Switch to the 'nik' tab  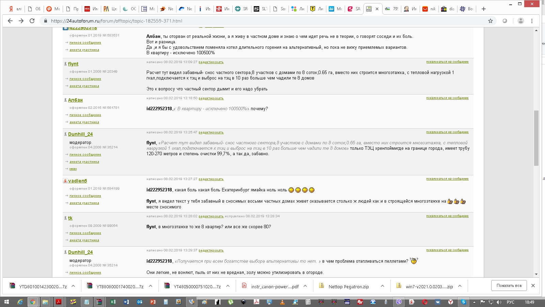pyautogui.click(x=429, y=9)
